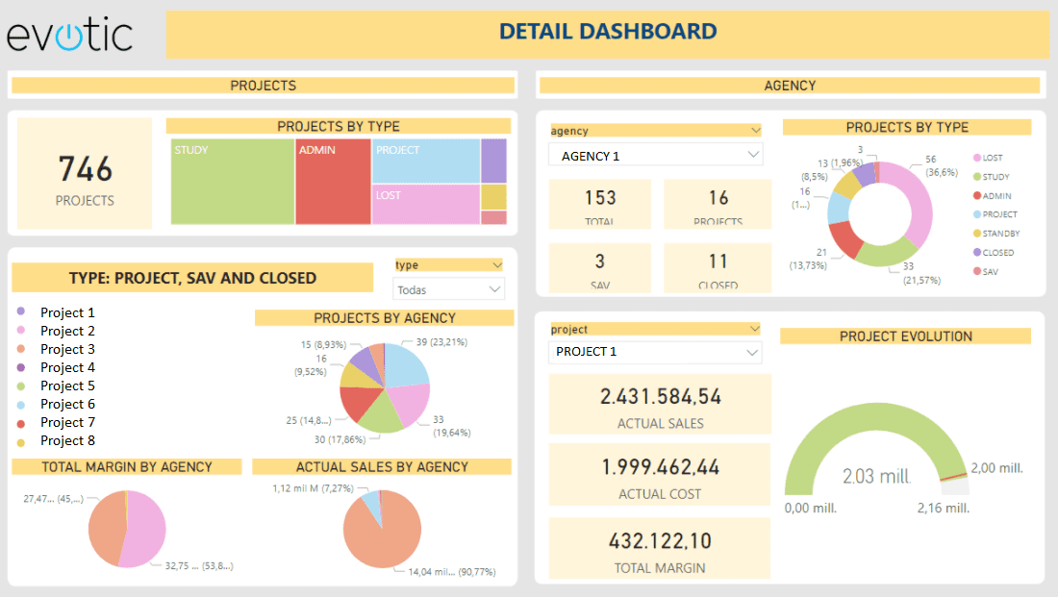Click the LOST treemap tile
Viewport: 1058px width, 597px height.
tap(425, 204)
